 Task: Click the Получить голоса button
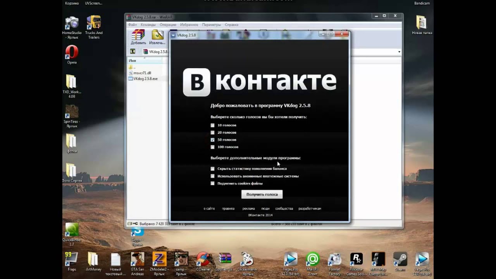pos(262,194)
